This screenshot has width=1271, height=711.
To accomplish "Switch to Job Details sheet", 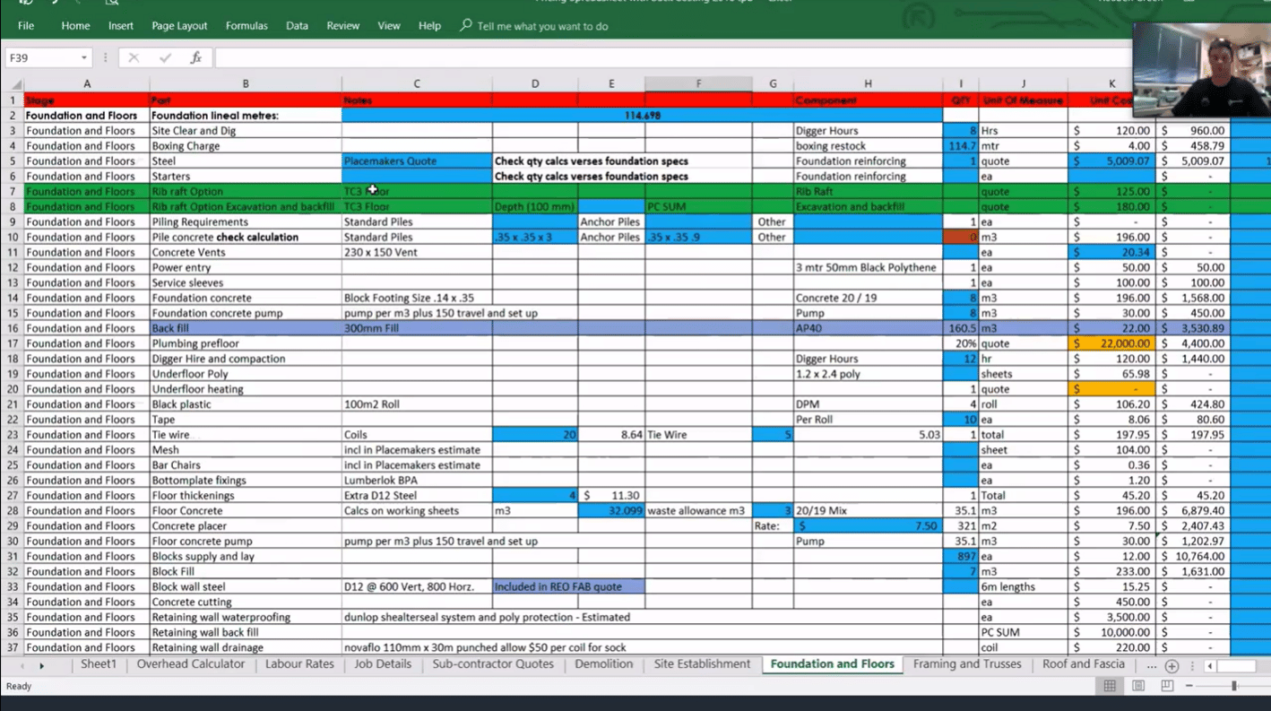I will [383, 664].
